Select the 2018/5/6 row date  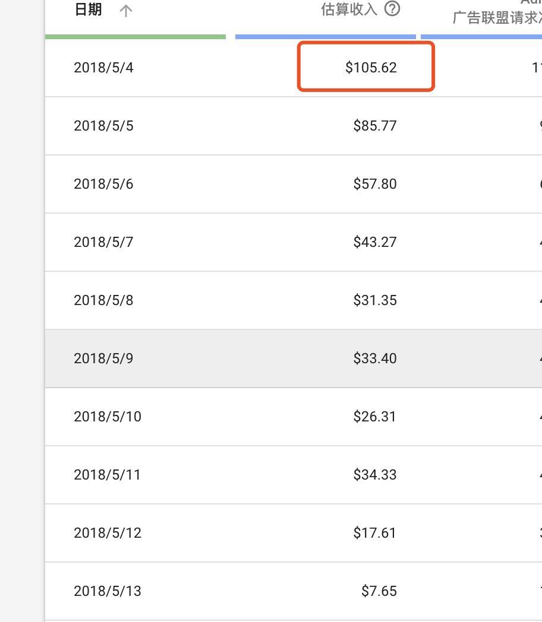(x=103, y=184)
